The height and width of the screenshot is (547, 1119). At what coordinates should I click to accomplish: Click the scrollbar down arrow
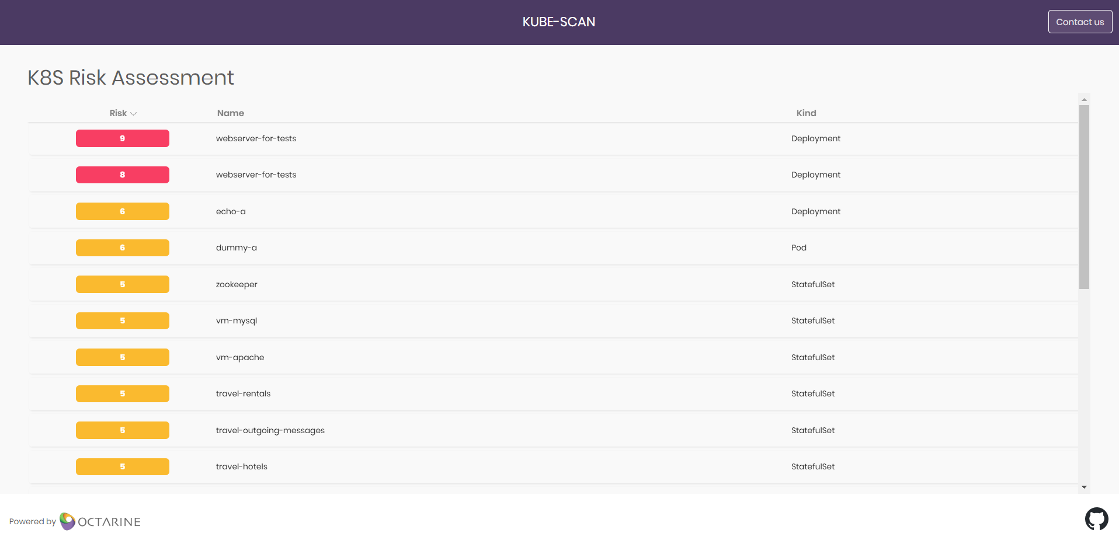(1084, 487)
